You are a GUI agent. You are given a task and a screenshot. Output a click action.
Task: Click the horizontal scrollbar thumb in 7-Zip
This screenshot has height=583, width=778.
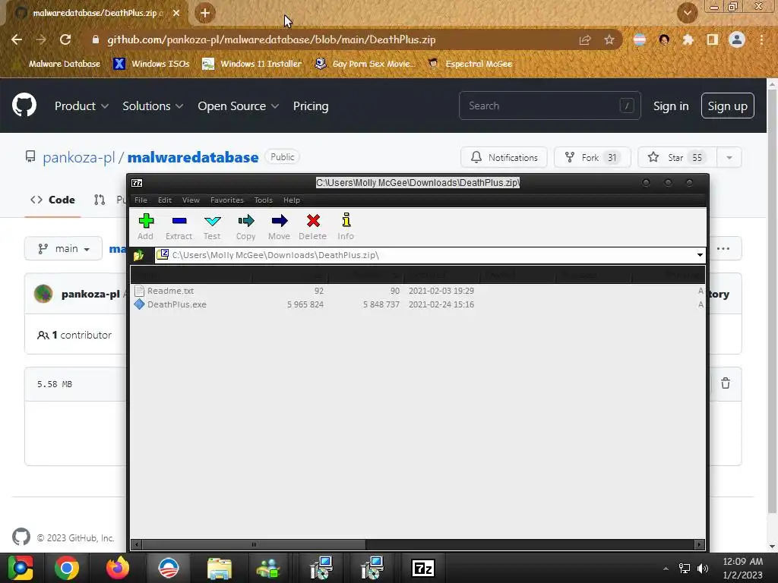(254, 544)
